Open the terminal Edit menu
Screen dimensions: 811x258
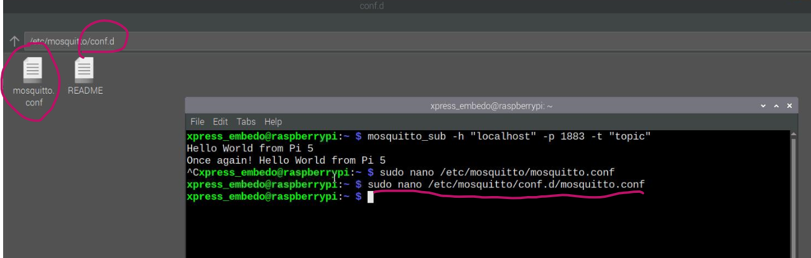220,122
